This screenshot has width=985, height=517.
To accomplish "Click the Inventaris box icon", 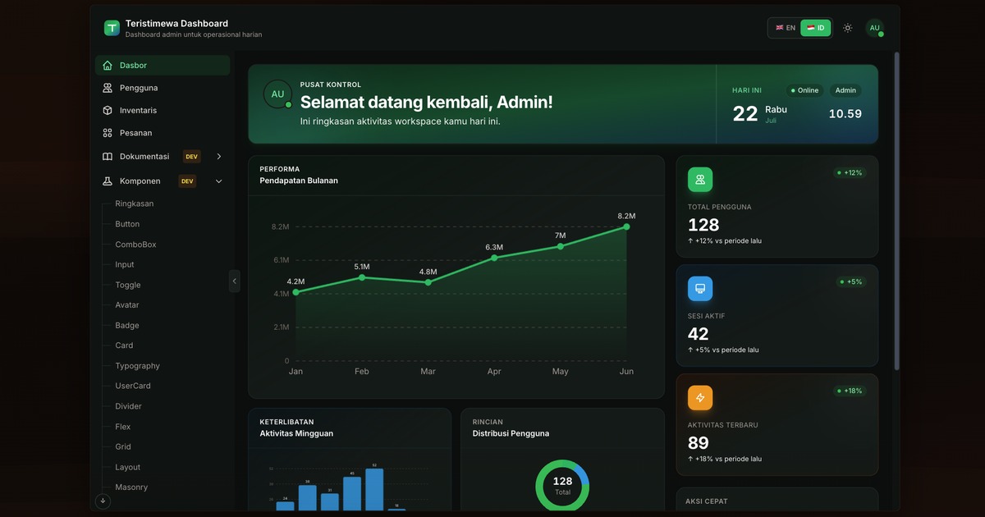I will pos(108,110).
